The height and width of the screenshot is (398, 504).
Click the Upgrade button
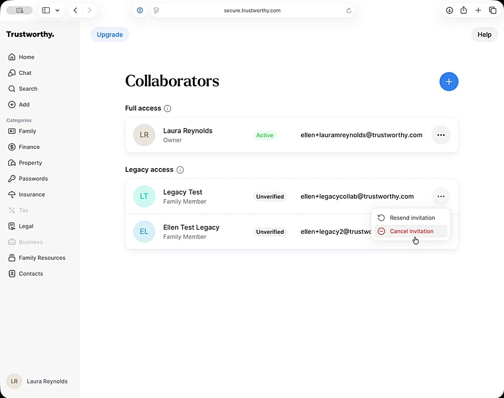point(110,34)
